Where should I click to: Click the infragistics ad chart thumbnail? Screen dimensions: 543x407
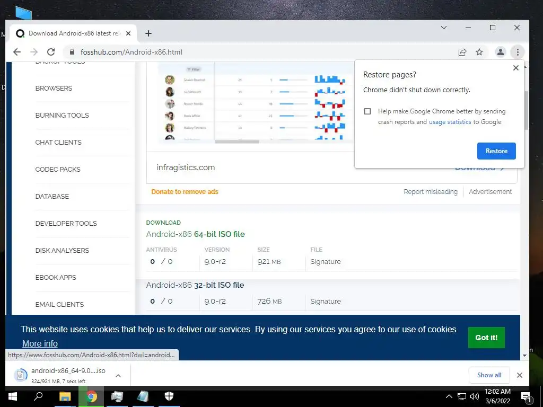pos(256,102)
